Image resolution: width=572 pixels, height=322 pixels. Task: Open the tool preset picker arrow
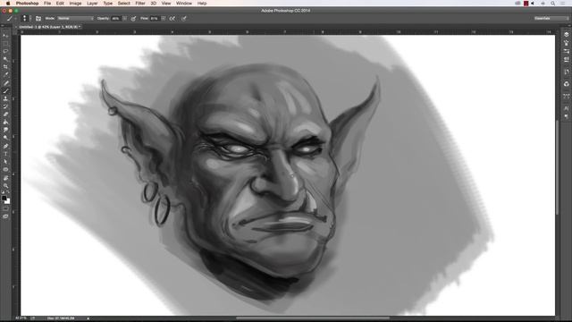click(x=15, y=18)
